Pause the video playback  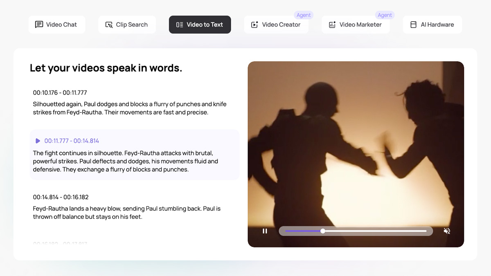tap(265, 231)
